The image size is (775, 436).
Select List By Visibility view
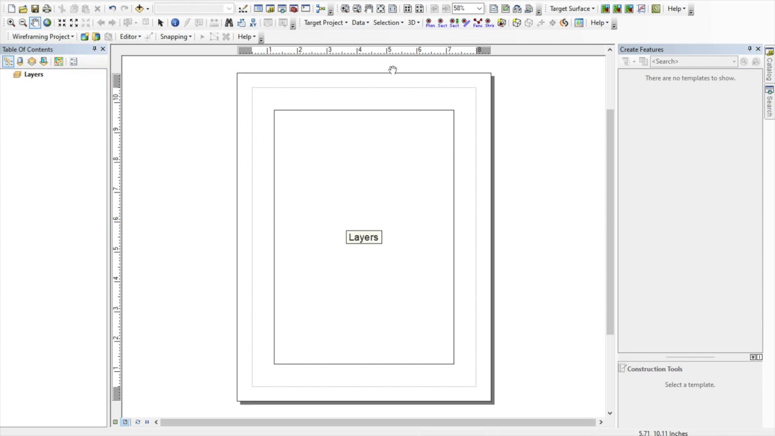[x=32, y=61]
